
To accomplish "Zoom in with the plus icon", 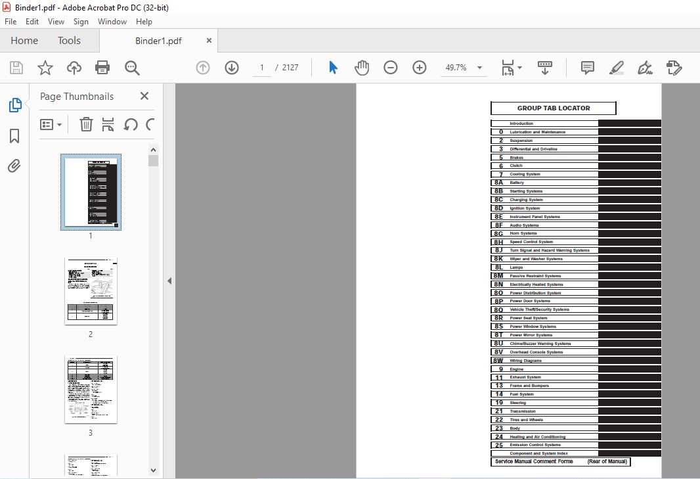I will pos(419,68).
